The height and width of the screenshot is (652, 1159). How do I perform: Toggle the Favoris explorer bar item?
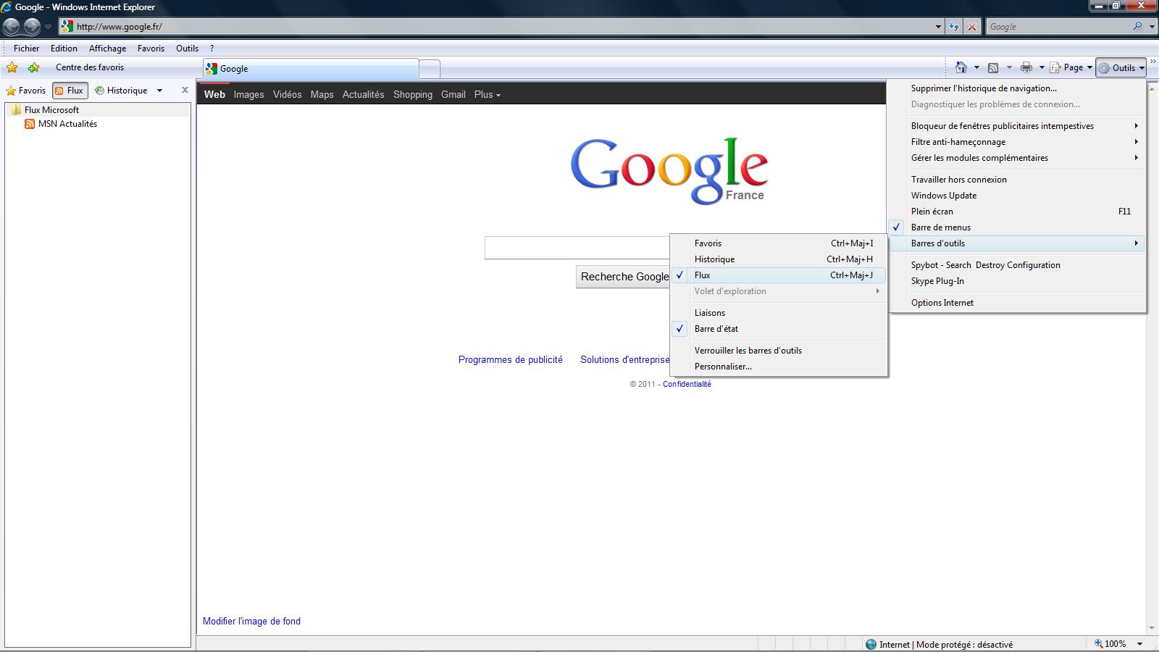click(x=779, y=243)
